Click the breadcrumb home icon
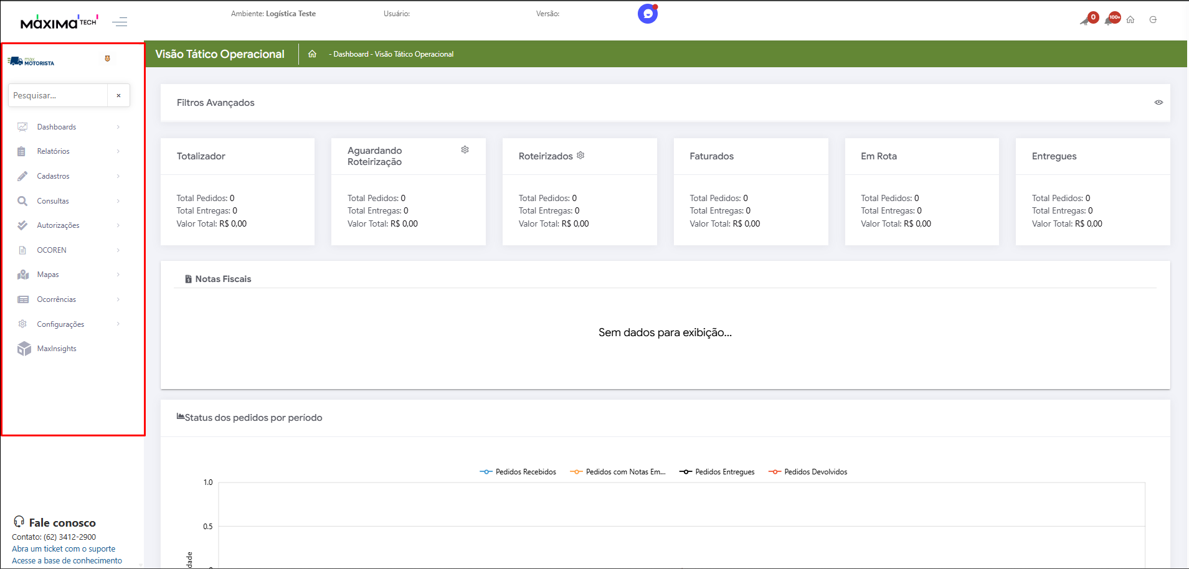Image resolution: width=1189 pixels, height=569 pixels. 313,54
